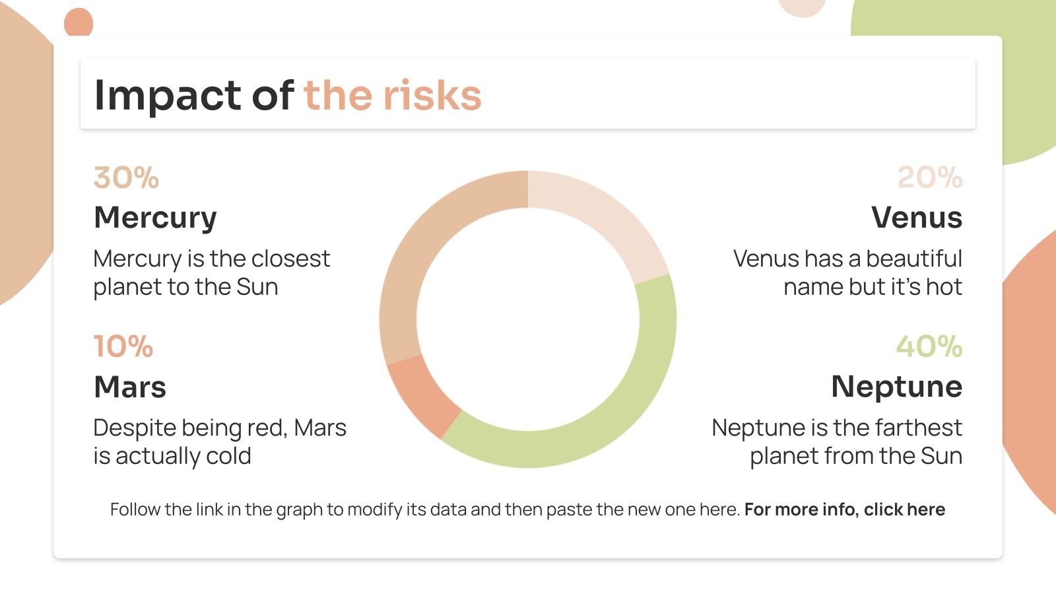Click the small orange circle decoration

[78, 23]
